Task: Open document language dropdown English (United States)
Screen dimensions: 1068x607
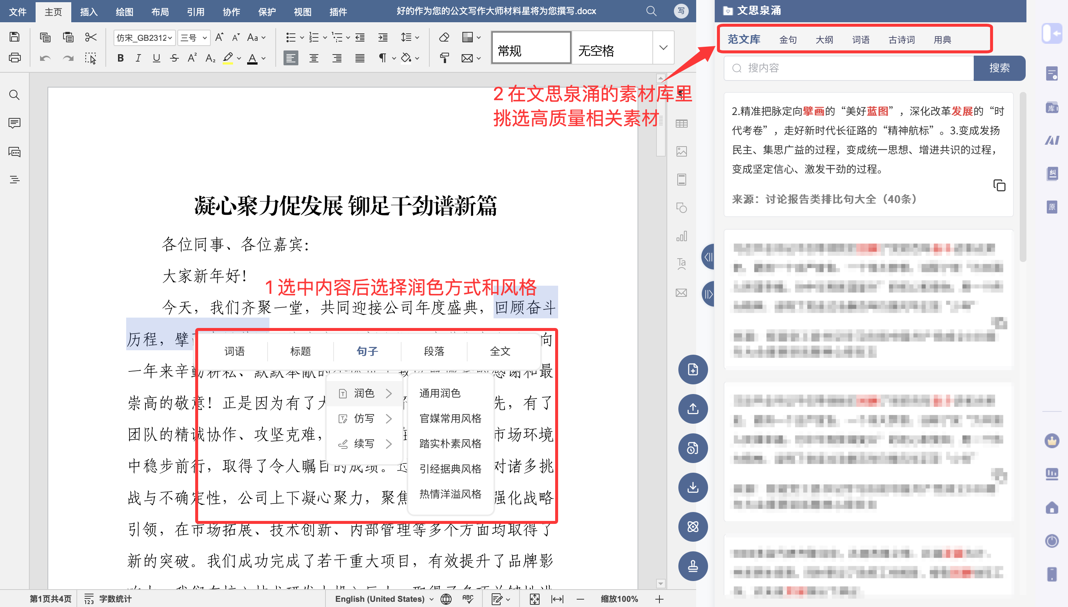Action: click(x=384, y=599)
